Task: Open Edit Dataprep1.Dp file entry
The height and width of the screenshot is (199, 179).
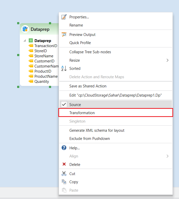Action: click(x=116, y=95)
